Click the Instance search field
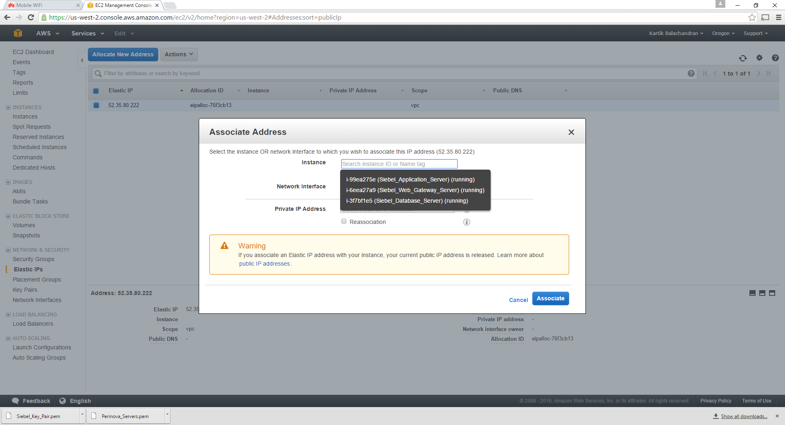785x425 pixels. click(399, 164)
